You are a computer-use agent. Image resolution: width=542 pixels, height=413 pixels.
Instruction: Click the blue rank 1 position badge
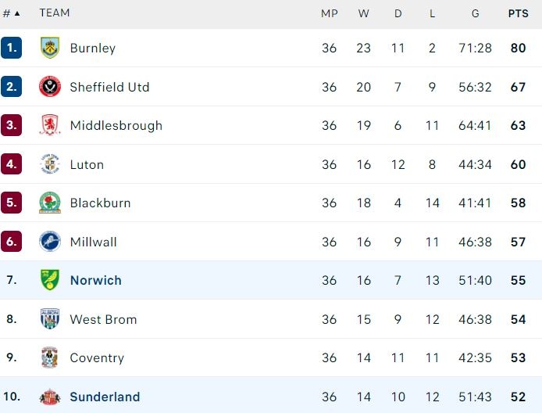(x=12, y=48)
